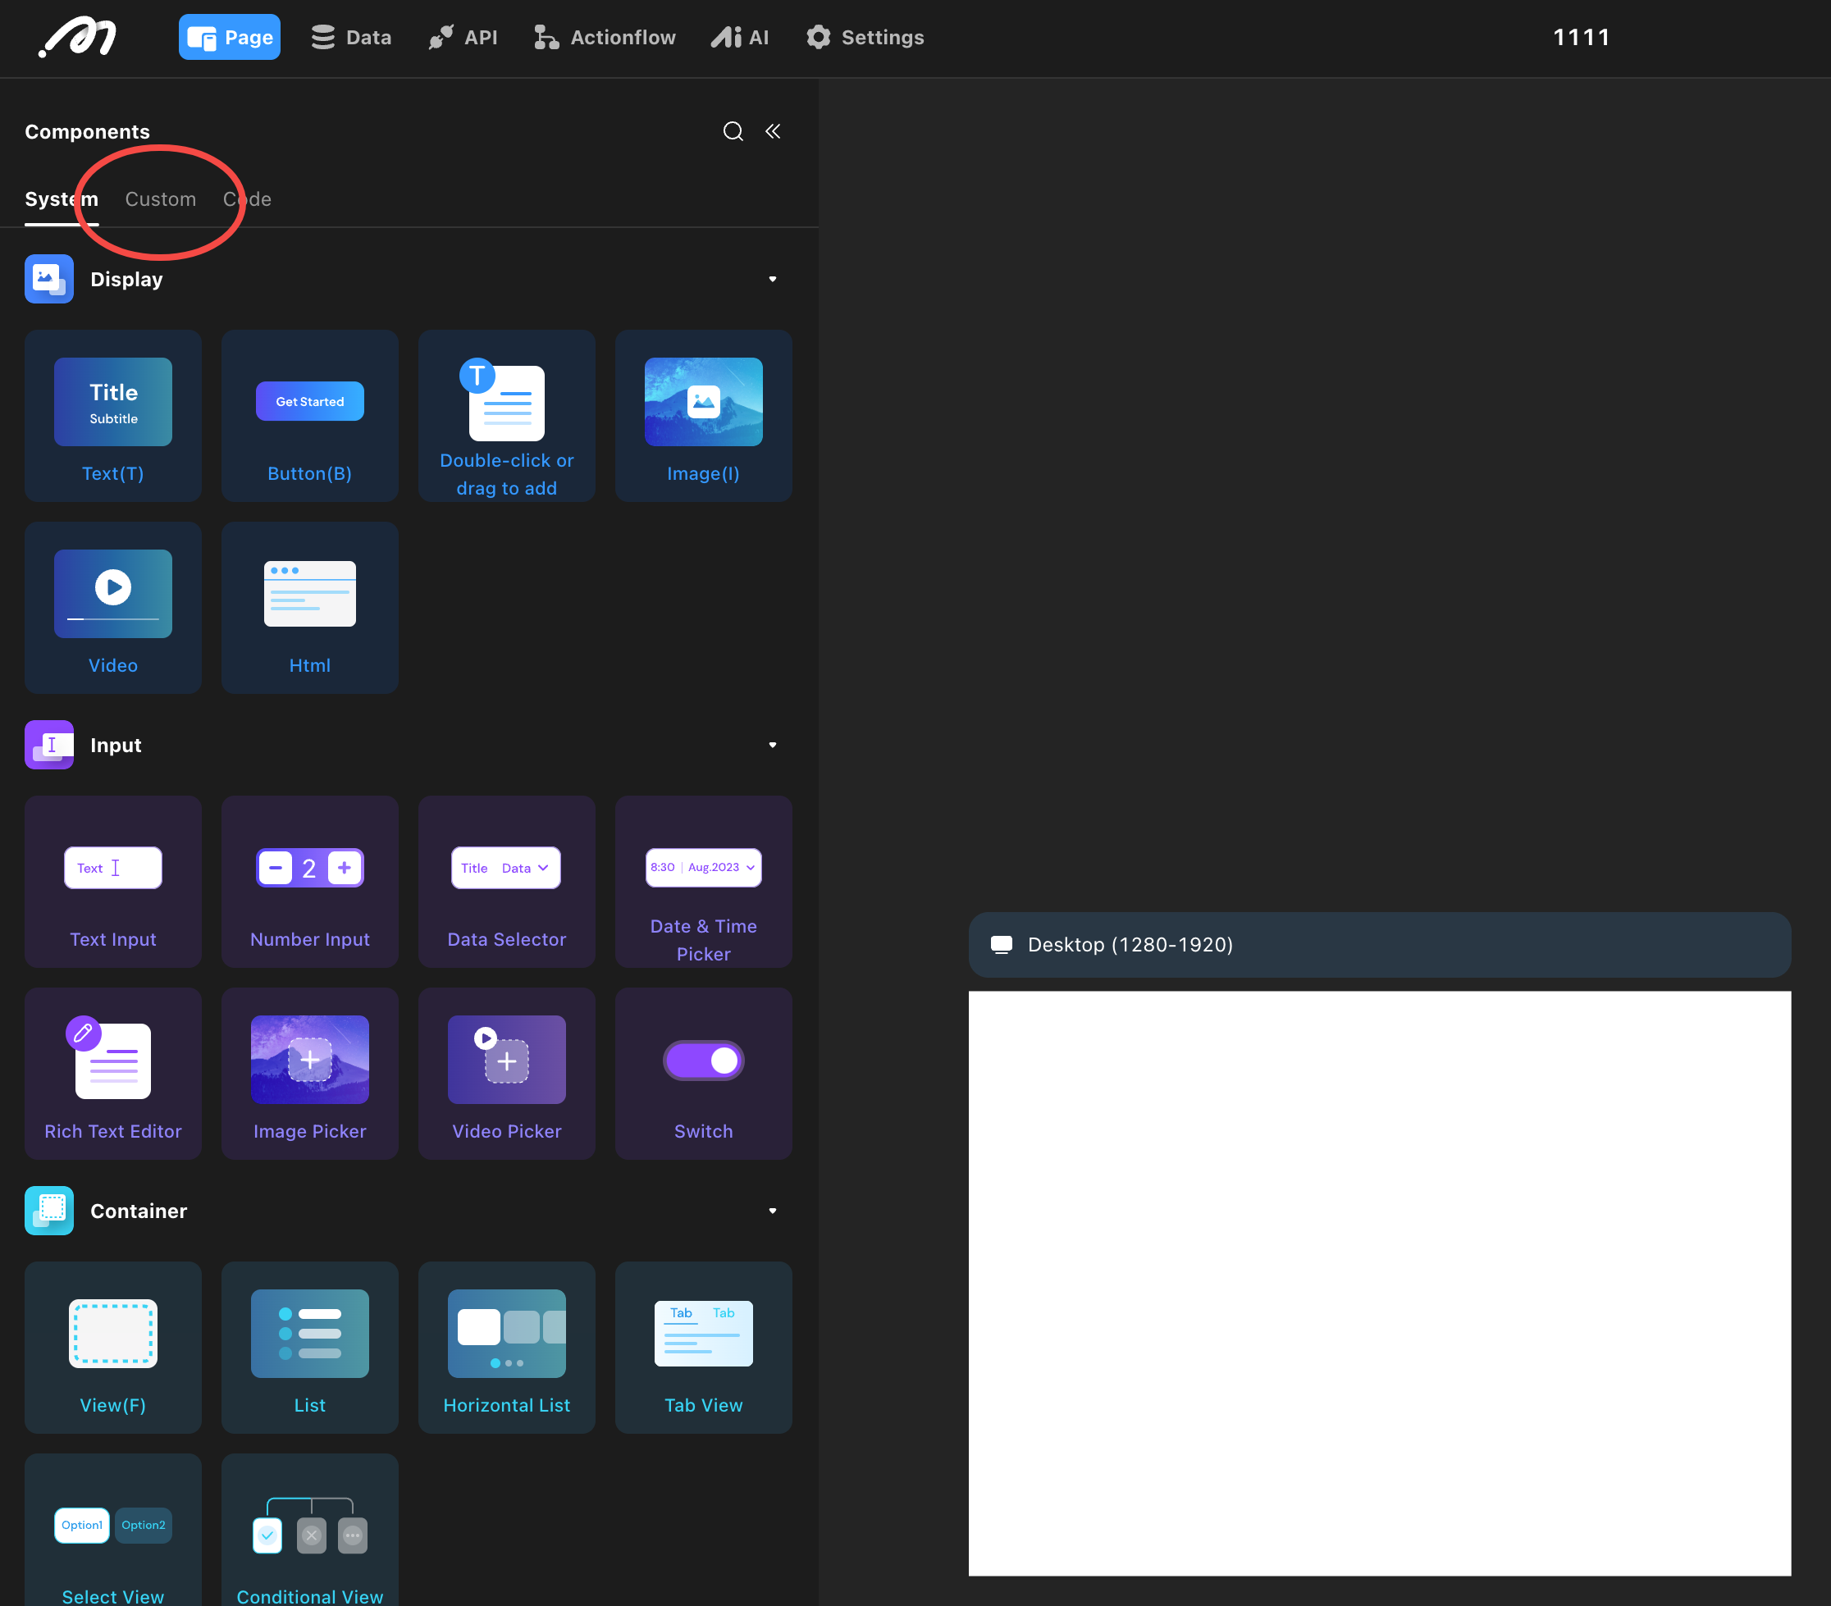Pick the Image(I) component
The image size is (1831, 1606).
pyautogui.click(x=703, y=416)
